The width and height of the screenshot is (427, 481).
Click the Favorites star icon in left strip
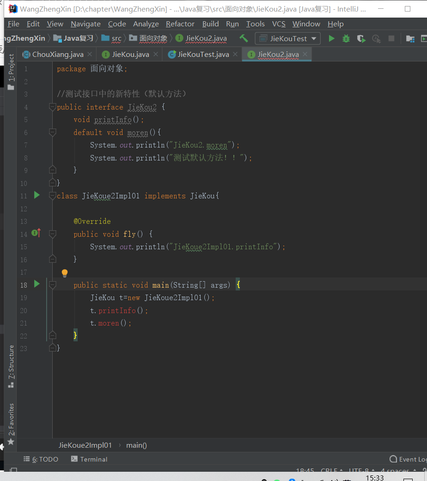[x=11, y=442]
